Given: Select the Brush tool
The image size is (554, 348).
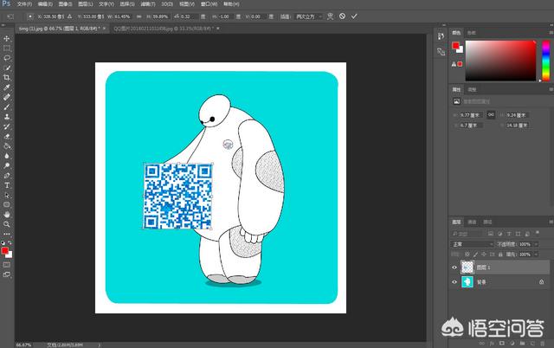Looking at the screenshot, I should tap(7, 106).
